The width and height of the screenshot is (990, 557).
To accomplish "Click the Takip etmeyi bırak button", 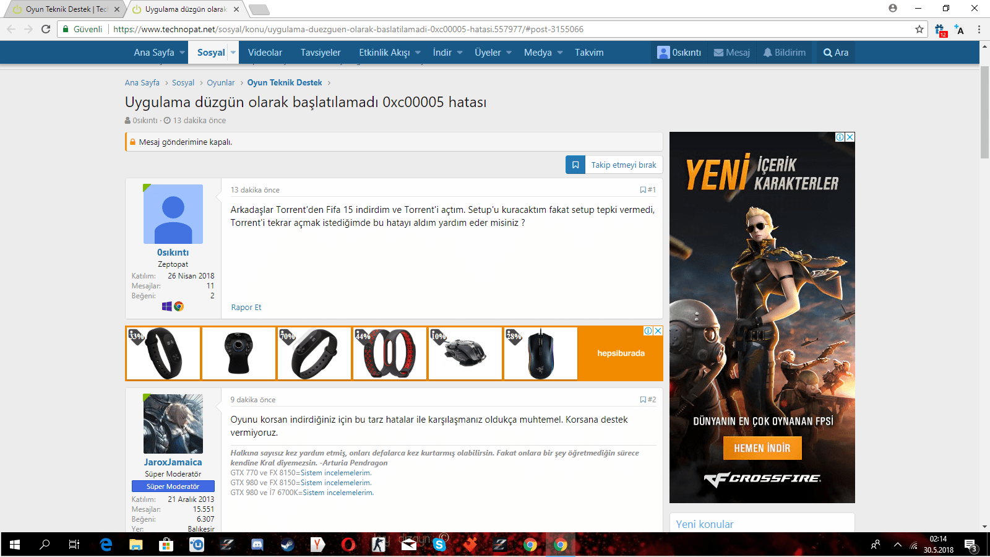I will point(624,165).
